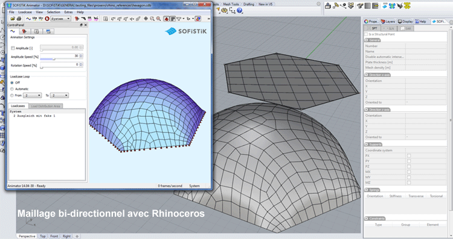
Task: Click the crosshair pan view icon in Animator toolbar
Action: [x=146, y=19]
